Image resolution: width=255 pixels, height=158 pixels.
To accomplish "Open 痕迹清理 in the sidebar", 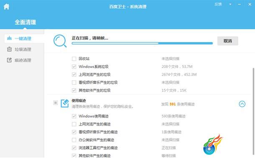I will coord(23,60).
